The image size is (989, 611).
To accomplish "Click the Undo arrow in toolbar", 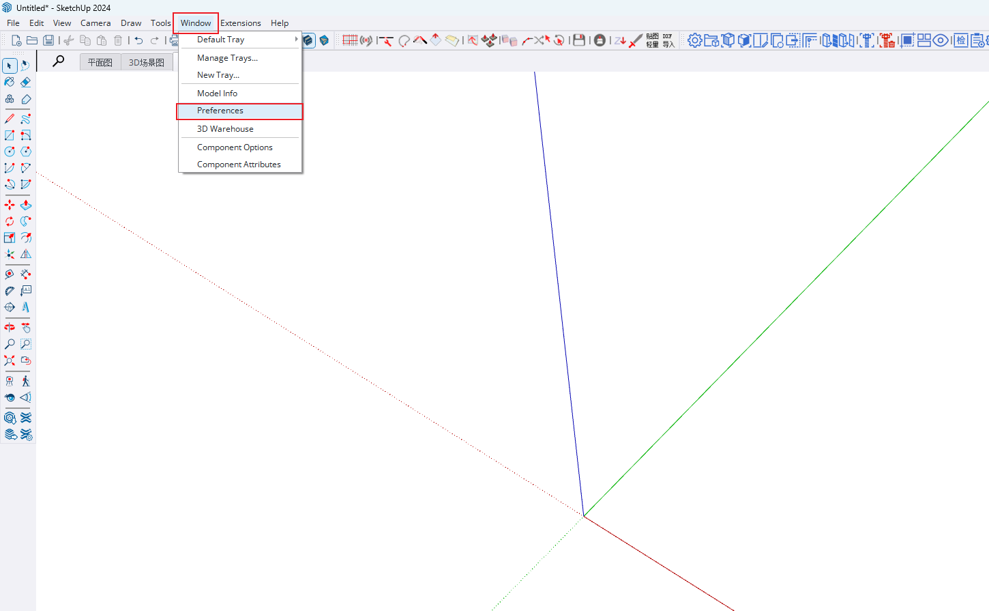I will (x=138, y=40).
